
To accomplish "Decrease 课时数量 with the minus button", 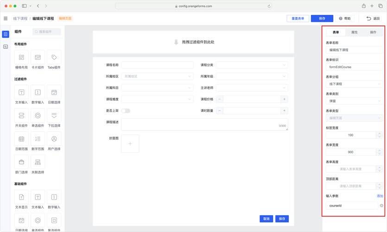I will 220,111.
